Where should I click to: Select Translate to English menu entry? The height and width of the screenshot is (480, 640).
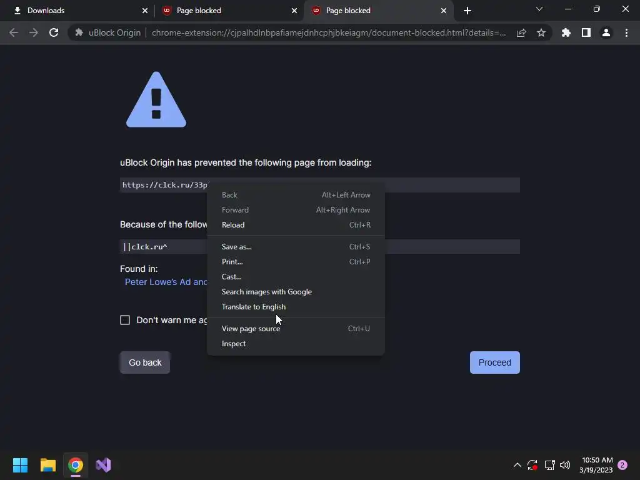click(296, 307)
